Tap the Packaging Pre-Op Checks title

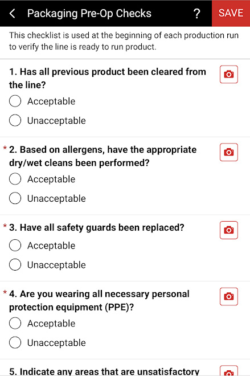click(89, 14)
